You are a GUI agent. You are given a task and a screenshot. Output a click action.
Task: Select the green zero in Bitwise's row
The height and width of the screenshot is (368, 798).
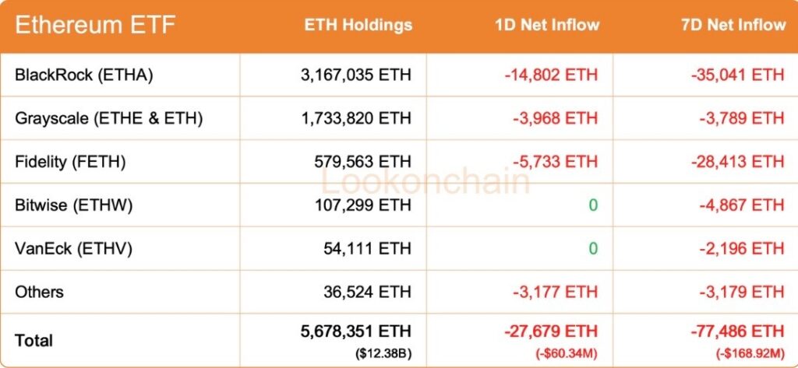point(592,205)
